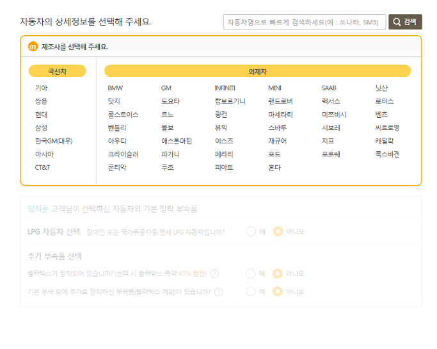Screen dimensions: 437x349
Task: Choose manufacturer 삼성
Action: 41,128
